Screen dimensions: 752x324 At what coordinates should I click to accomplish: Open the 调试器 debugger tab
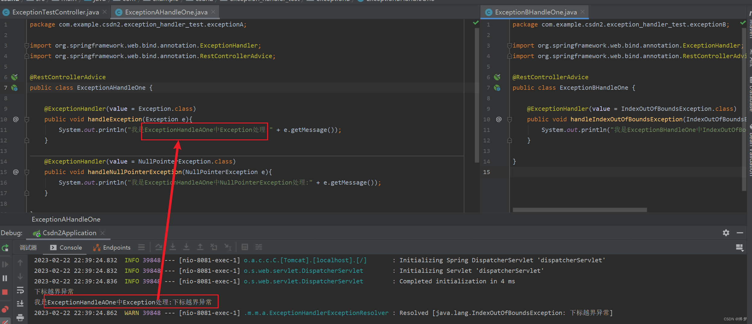[x=28, y=248]
